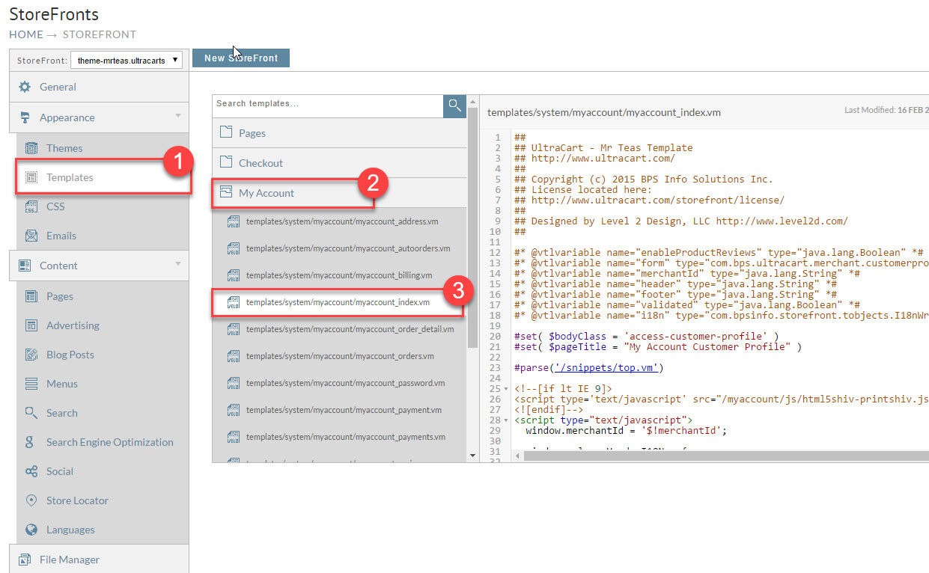Click the Search templates input field

coord(328,105)
